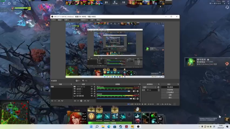Open the 编辑(E) menu in OBS

pos(60,20)
